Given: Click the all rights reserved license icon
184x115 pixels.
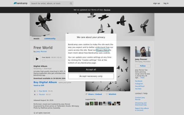Looking at the screenshot, I should click(34, 113).
